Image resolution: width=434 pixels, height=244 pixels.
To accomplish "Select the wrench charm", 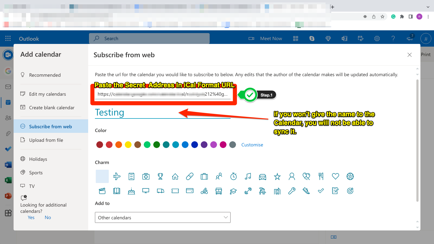I will [x=292, y=191].
